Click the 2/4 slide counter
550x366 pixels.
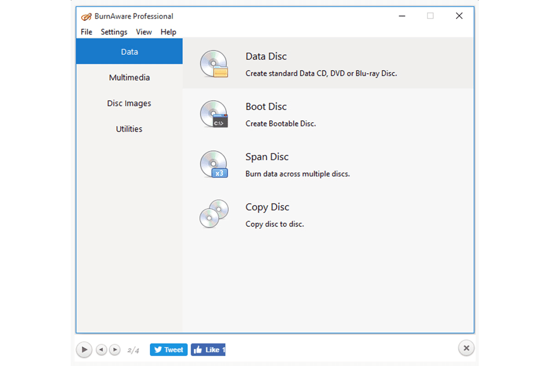pos(133,350)
